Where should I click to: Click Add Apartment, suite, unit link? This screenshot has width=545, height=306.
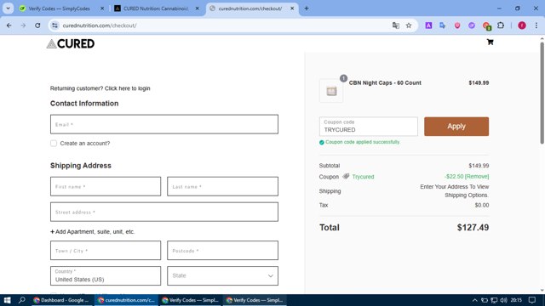93,232
